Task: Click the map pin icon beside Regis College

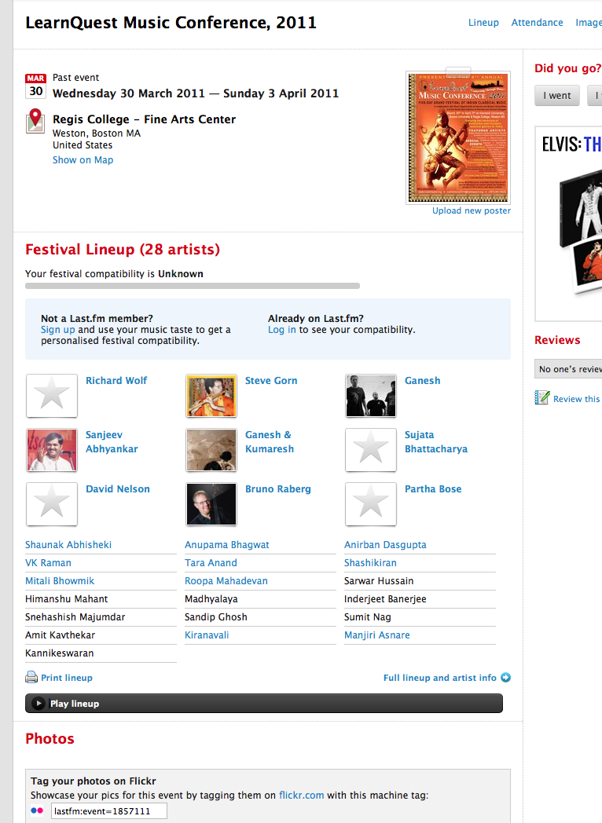Action: [35, 121]
